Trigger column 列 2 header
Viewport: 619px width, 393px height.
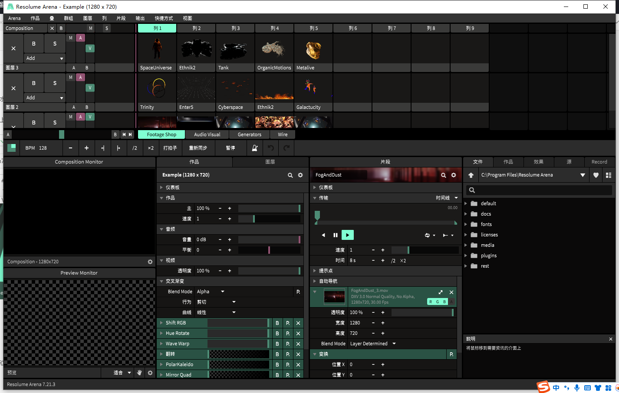click(x=196, y=28)
